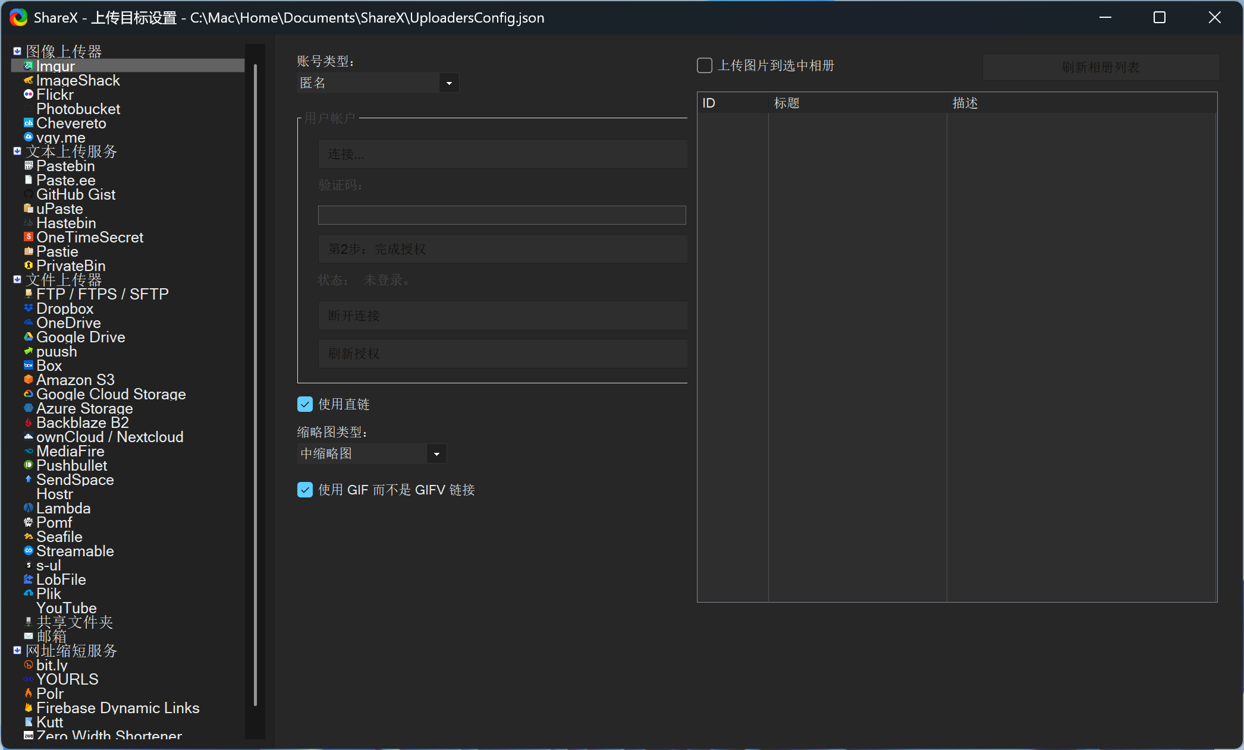Open the 共享文件夹 entry

pos(74,622)
